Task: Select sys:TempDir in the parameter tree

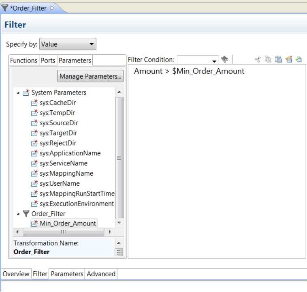Action: click(x=58, y=113)
